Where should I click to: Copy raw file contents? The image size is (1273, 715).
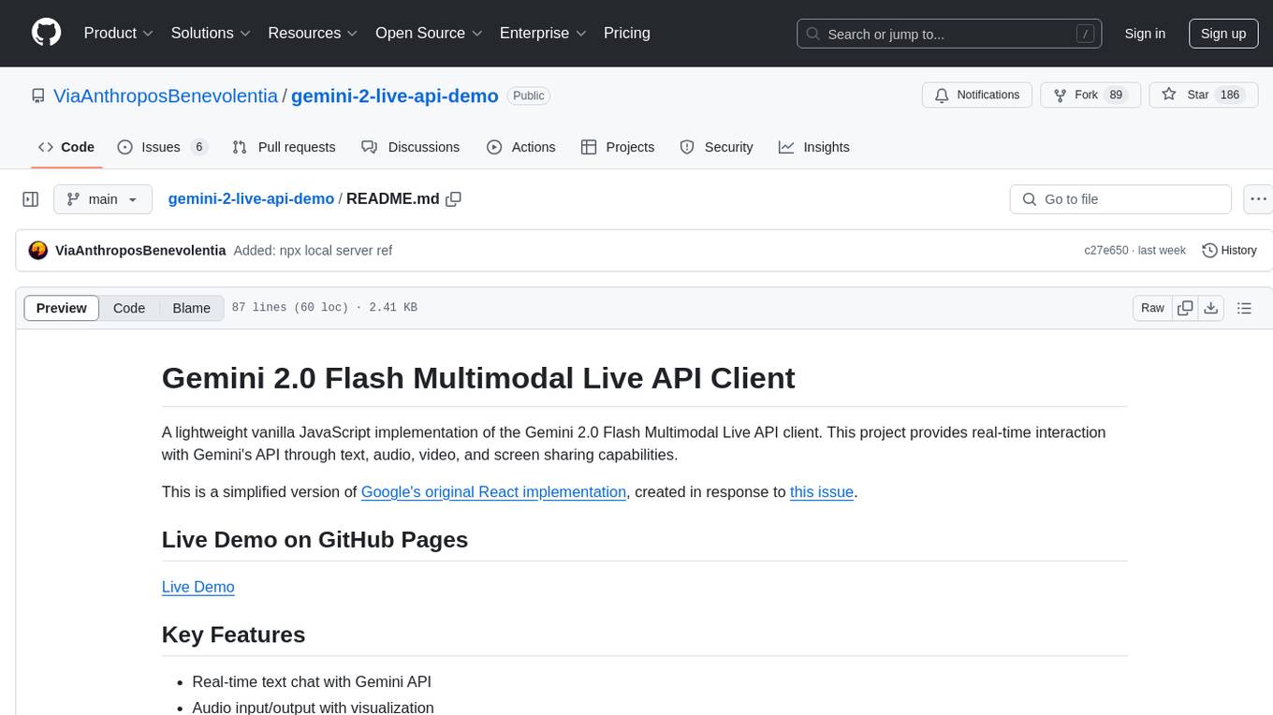[1185, 308]
